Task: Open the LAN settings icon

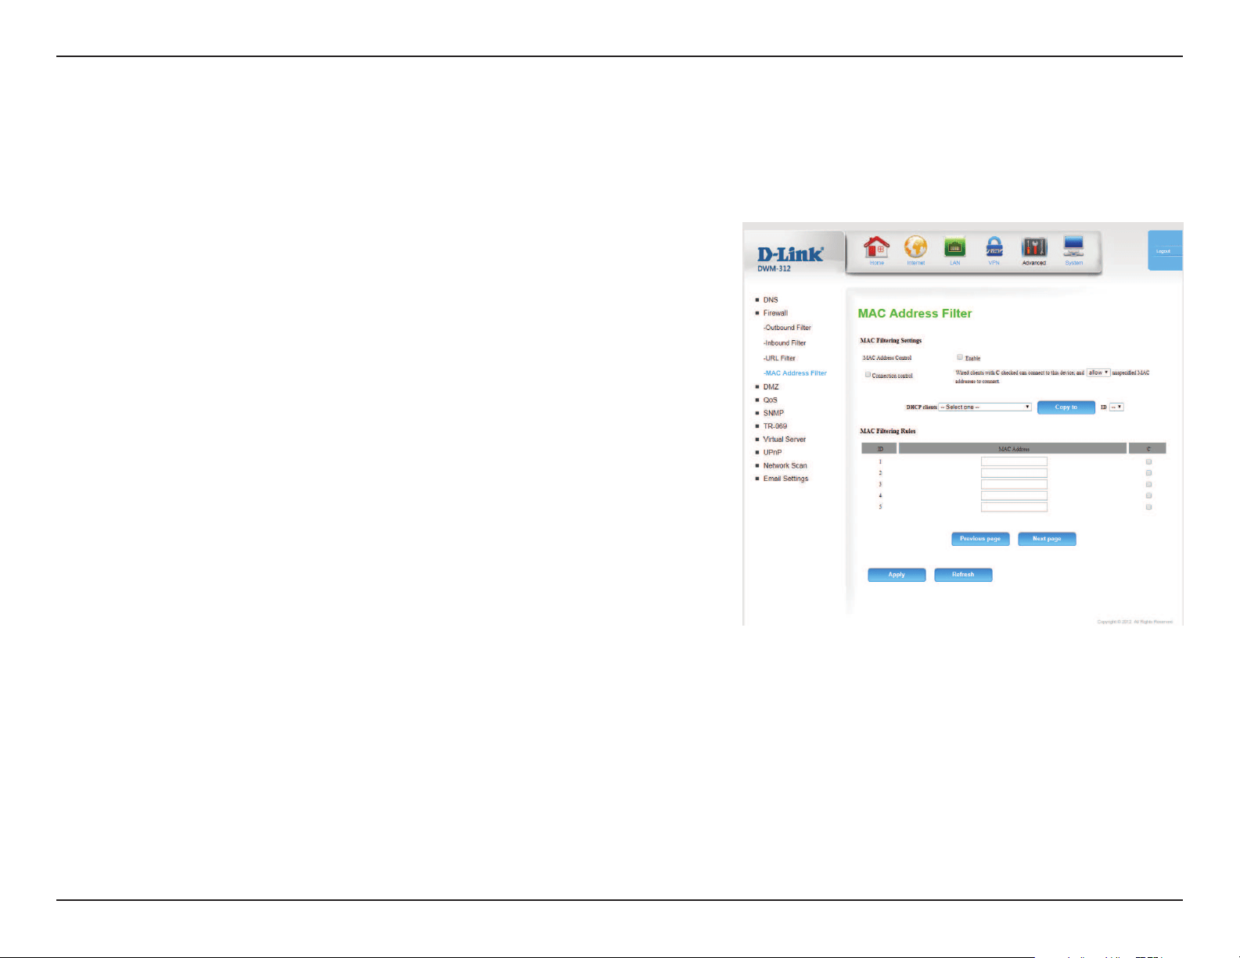Action: click(x=954, y=247)
